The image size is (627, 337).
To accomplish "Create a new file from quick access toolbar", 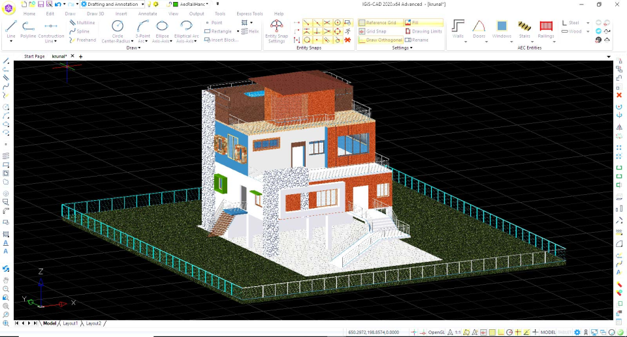I will (24, 4).
